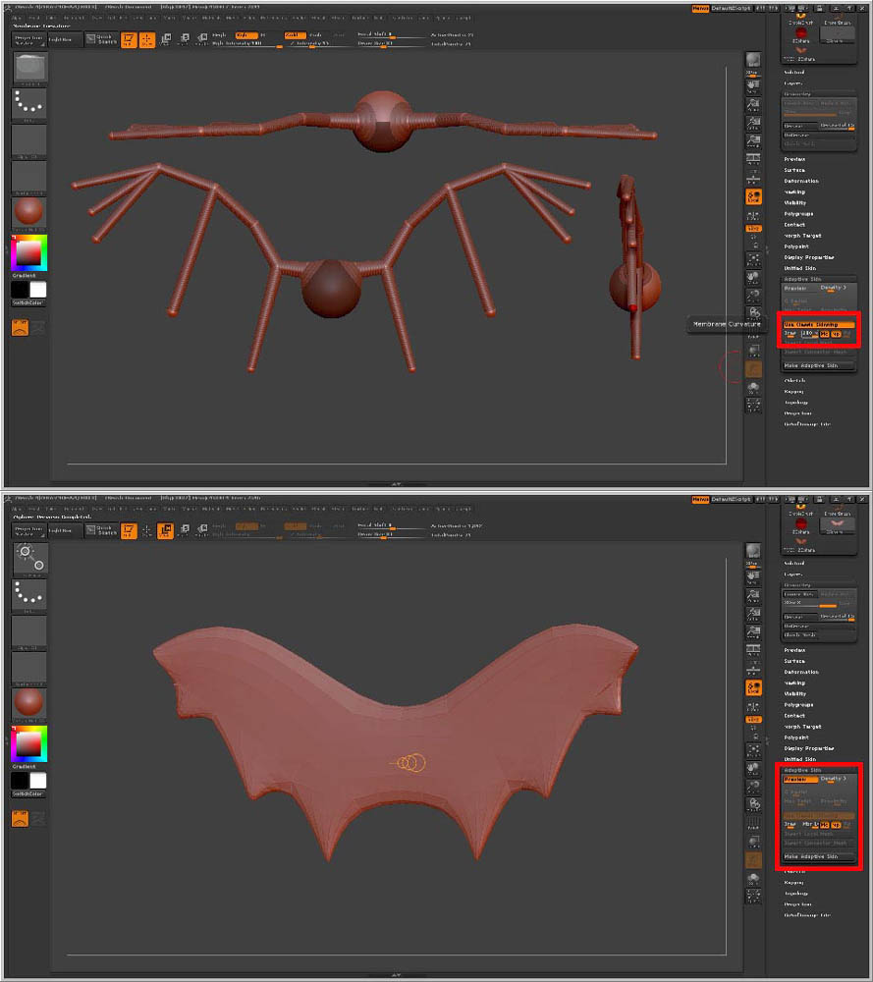Screen dimensions: 873x982
Task: Toggle Use Classic Skinning in upper panel
Action: pos(818,324)
